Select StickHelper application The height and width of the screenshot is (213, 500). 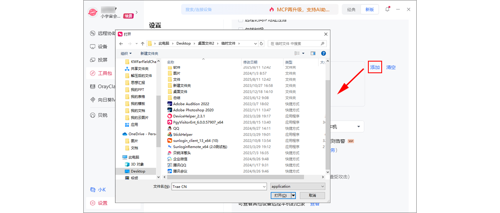pos(180,134)
